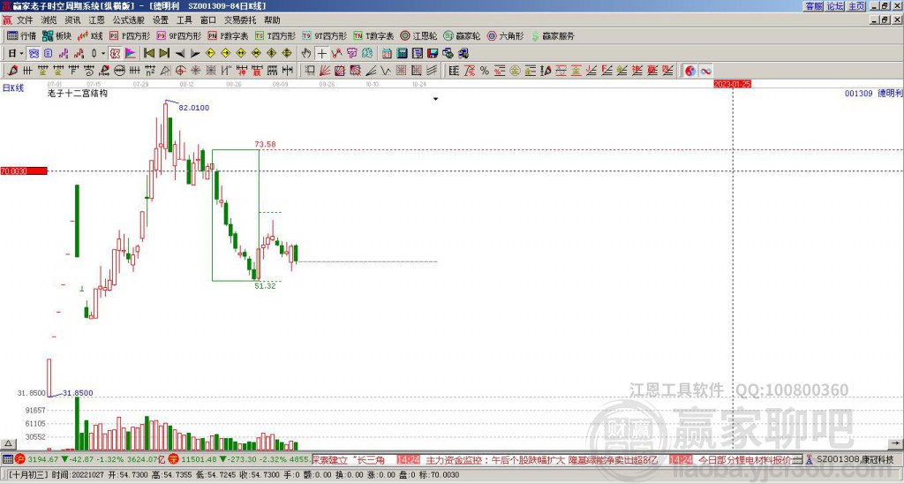Open the 9T四方形 tool
Image resolution: width=904 pixels, height=484 pixels.
(x=324, y=35)
